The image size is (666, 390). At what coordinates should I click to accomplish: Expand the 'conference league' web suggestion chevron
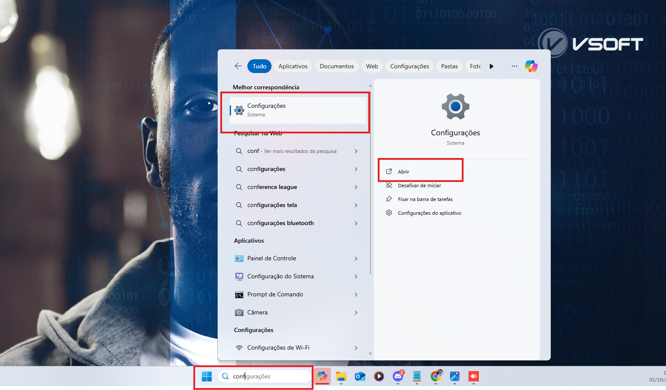click(356, 187)
